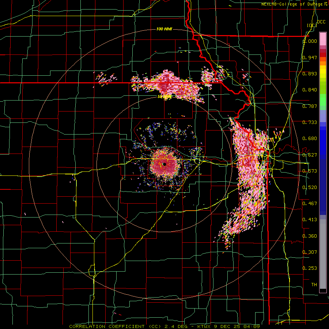Pick the light pink color bar segment
Image resolution: width=329 pixels, height=329 pixels.
point(323,39)
